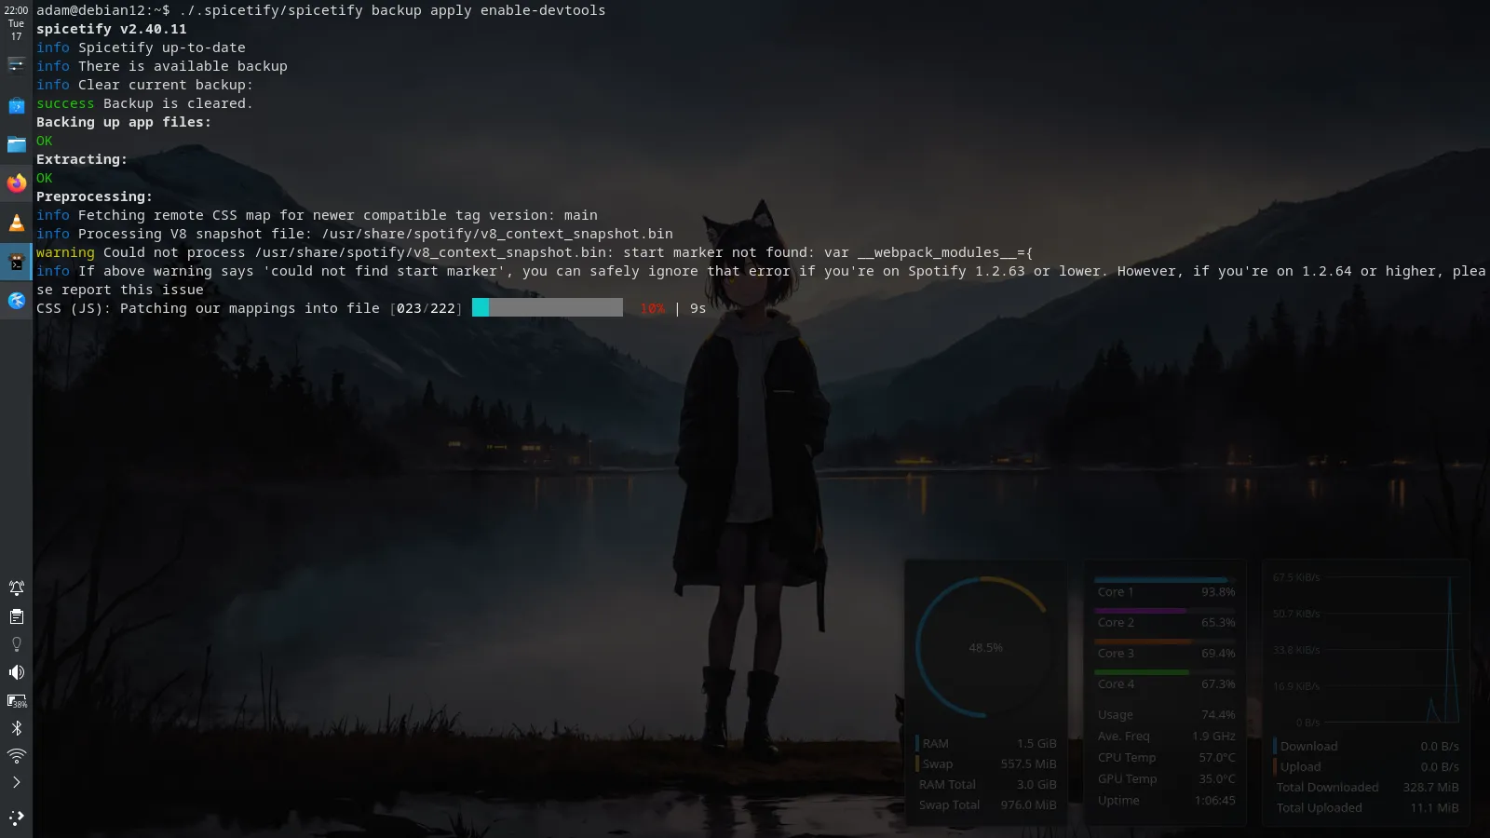Click the Usage '74.4%' value
The image size is (1490, 838).
1218,715
